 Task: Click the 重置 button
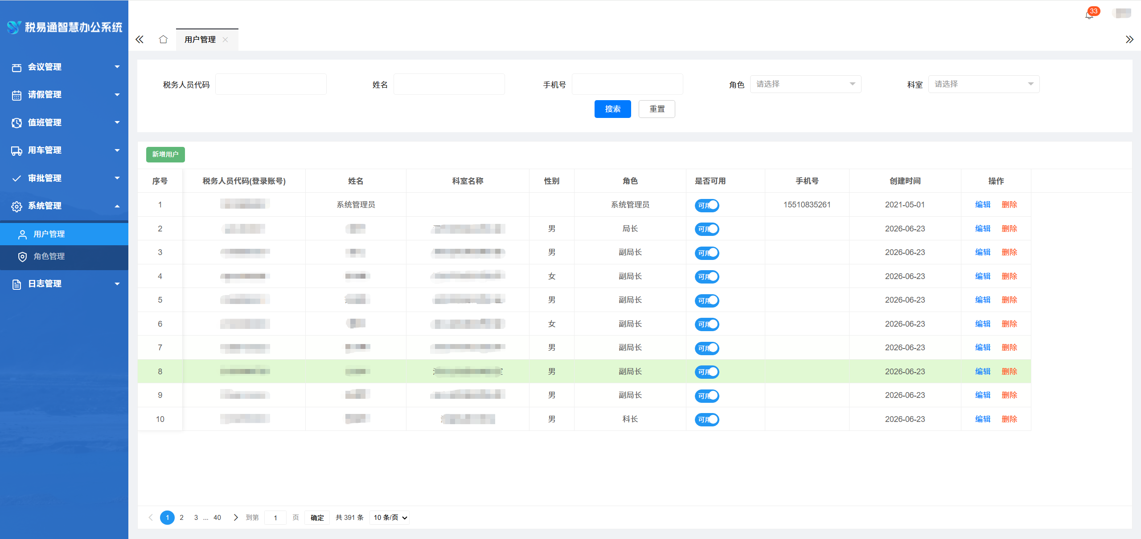(657, 109)
